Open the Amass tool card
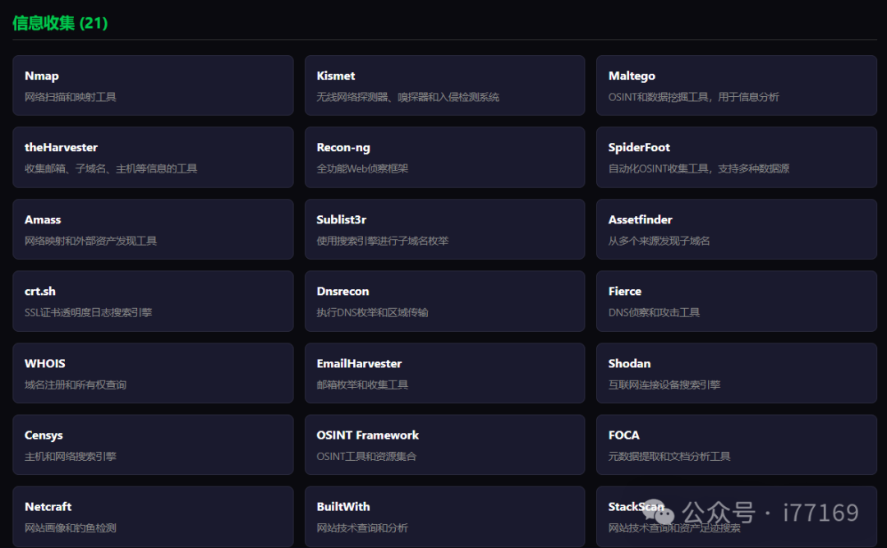The height and width of the screenshot is (548, 887). coord(153,229)
